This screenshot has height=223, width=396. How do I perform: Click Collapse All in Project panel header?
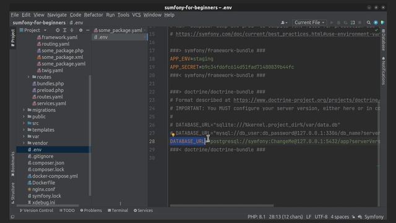click(72, 30)
